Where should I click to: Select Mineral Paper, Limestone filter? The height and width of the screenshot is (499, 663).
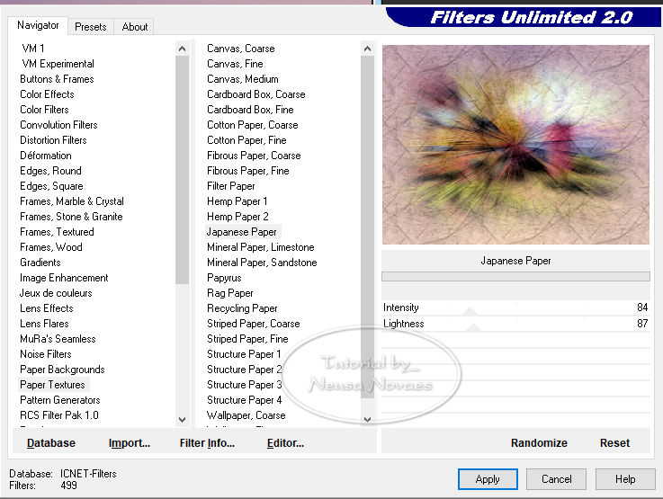coord(261,247)
